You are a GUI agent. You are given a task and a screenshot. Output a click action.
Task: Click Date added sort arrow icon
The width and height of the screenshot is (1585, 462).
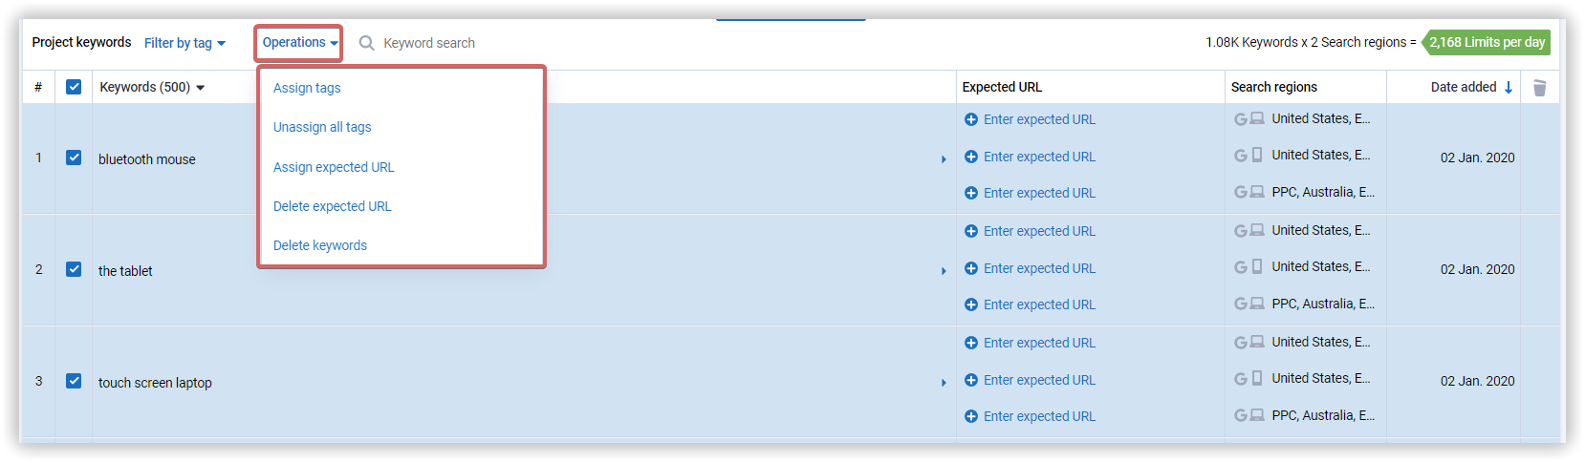[x=1509, y=87]
